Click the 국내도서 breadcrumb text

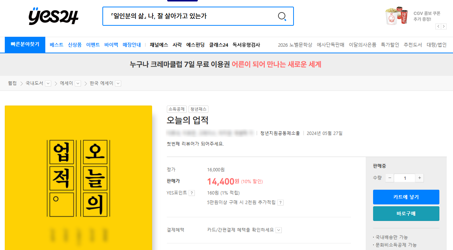34,83
